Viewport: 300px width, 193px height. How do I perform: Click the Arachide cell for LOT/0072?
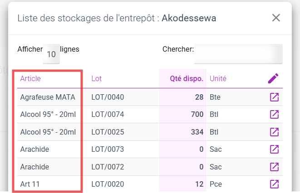pos(34,167)
